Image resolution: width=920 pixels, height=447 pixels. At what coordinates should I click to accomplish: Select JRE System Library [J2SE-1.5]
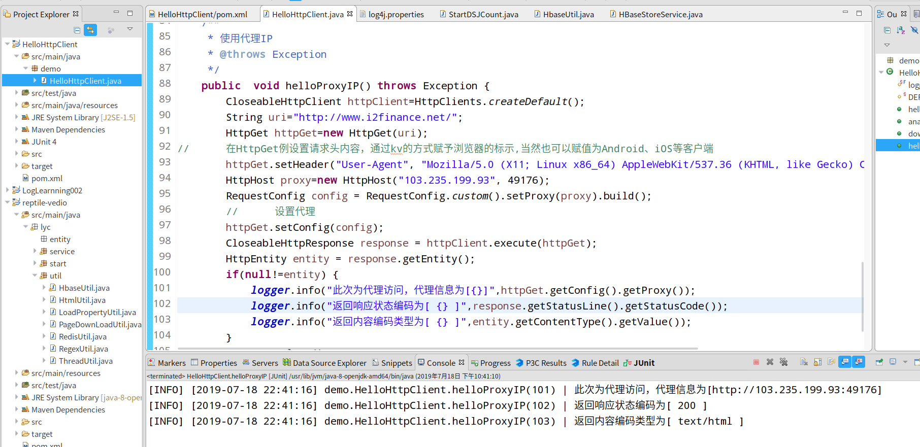83,117
